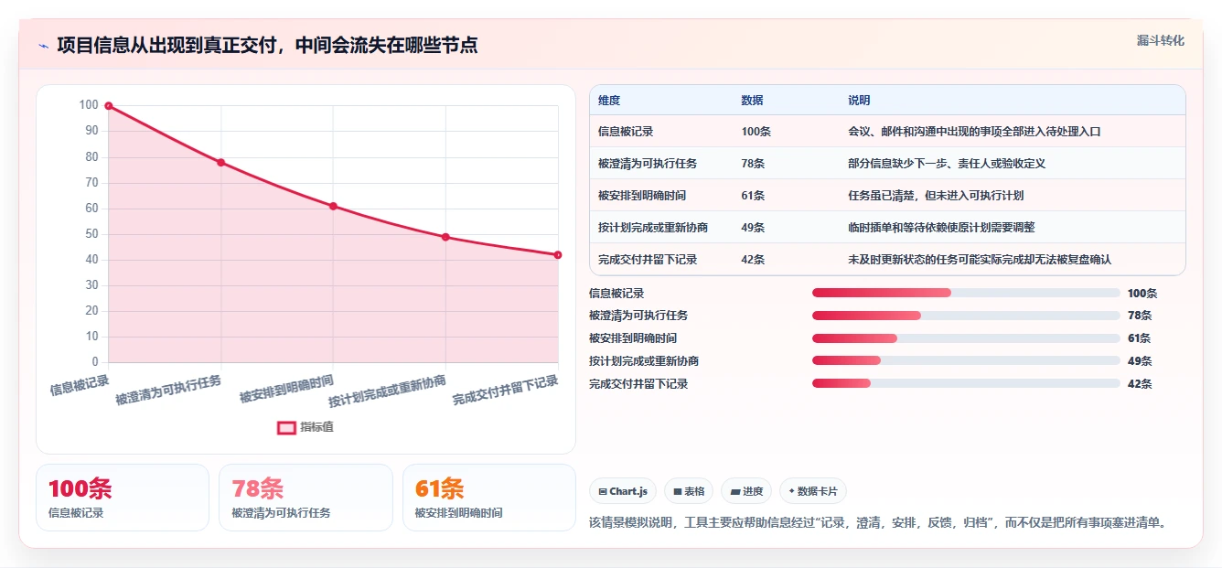Select the 进度 chip
This screenshot has width=1222, height=568.
click(746, 491)
